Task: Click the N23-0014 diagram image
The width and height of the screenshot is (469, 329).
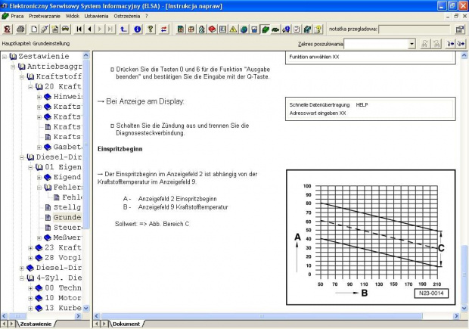Action: pos(371,237)
